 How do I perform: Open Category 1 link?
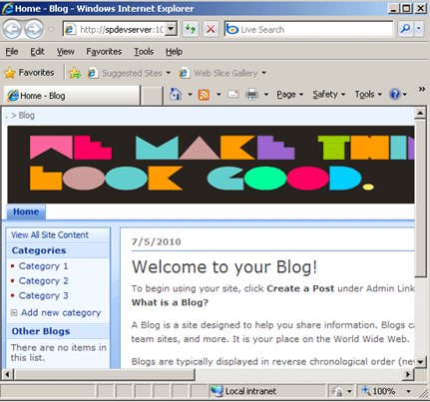click(43, 266)
